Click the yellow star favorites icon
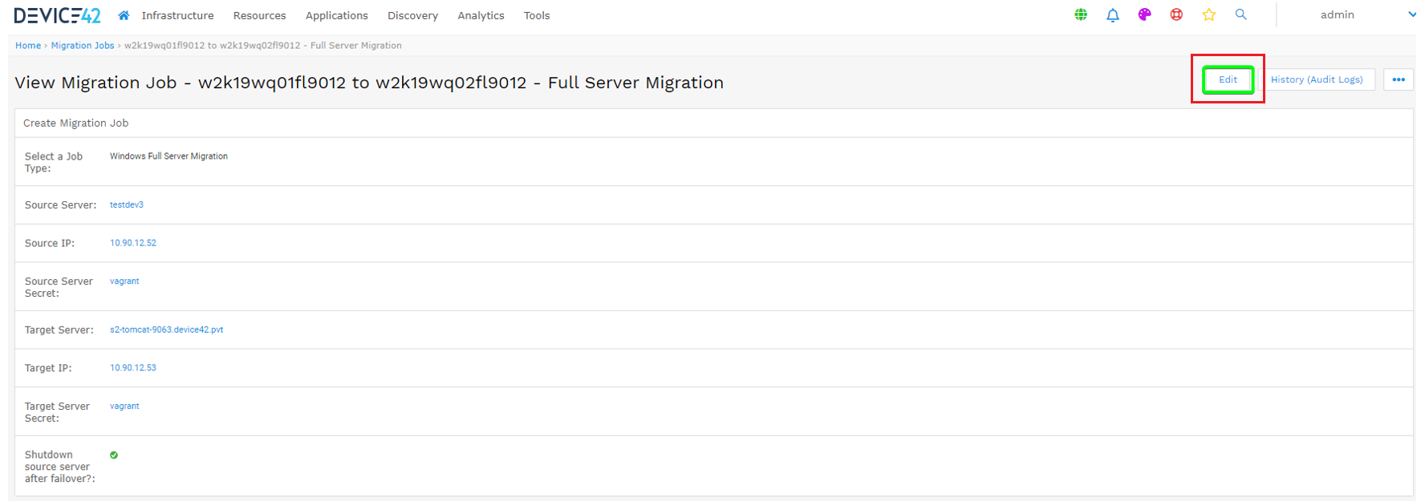 click(1208, 14)
